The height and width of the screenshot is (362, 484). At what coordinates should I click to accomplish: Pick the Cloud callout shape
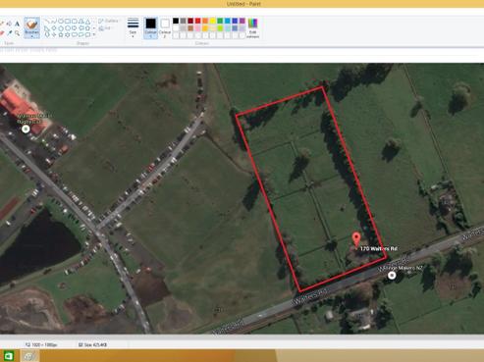[87, 34]
